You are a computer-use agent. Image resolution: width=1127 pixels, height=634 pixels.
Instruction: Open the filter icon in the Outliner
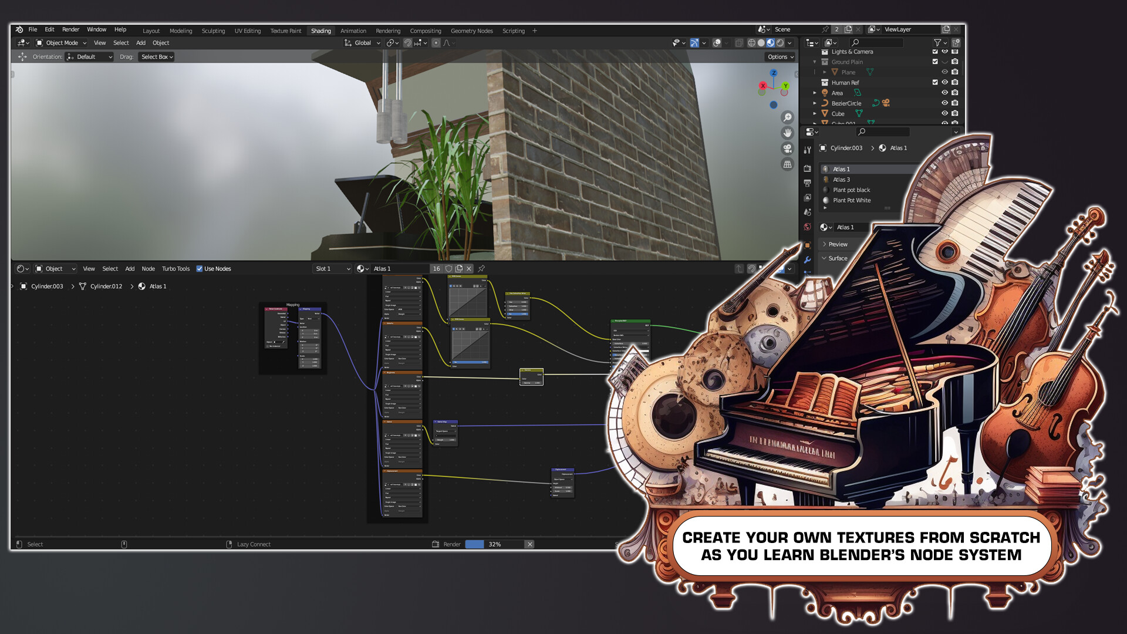(x=937, y=42)
